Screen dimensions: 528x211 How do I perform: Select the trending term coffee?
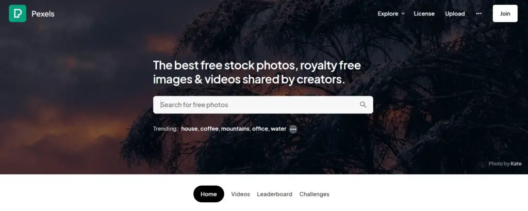(x=209, y=129)
